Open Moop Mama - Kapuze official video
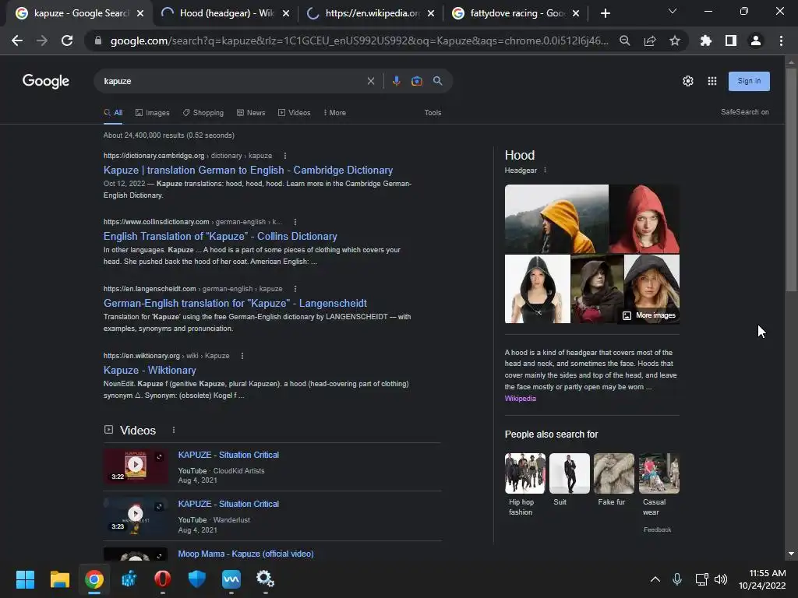This screenshot has height=598, width=798. (245, 554)
